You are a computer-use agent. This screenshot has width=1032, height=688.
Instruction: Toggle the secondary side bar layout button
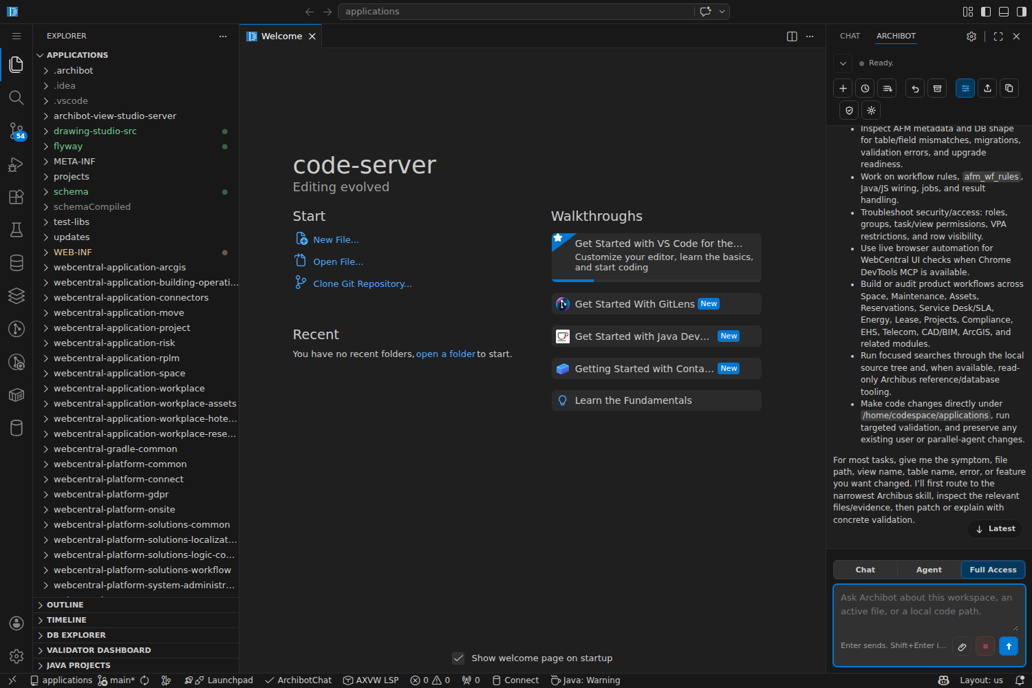point(1022,12)
